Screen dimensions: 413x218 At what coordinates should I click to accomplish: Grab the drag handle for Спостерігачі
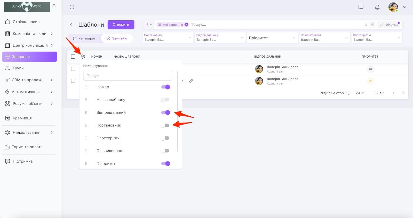[x=86, y=138]
